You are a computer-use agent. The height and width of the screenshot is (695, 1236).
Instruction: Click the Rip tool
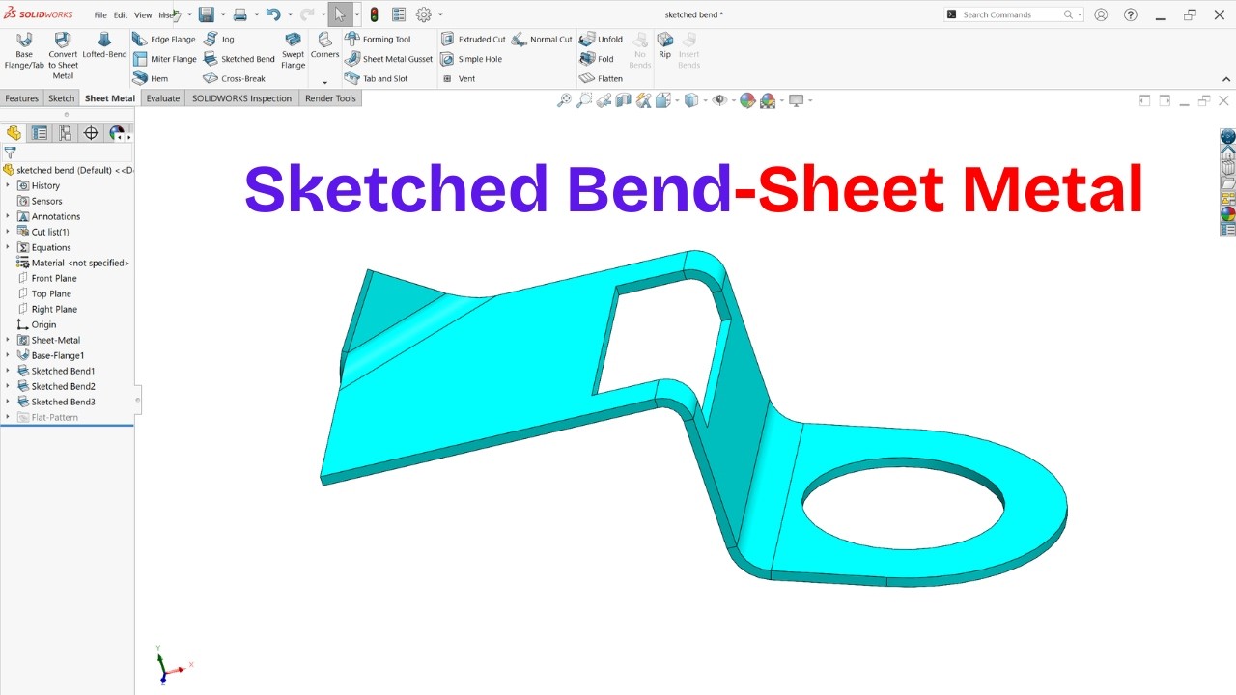664,45
